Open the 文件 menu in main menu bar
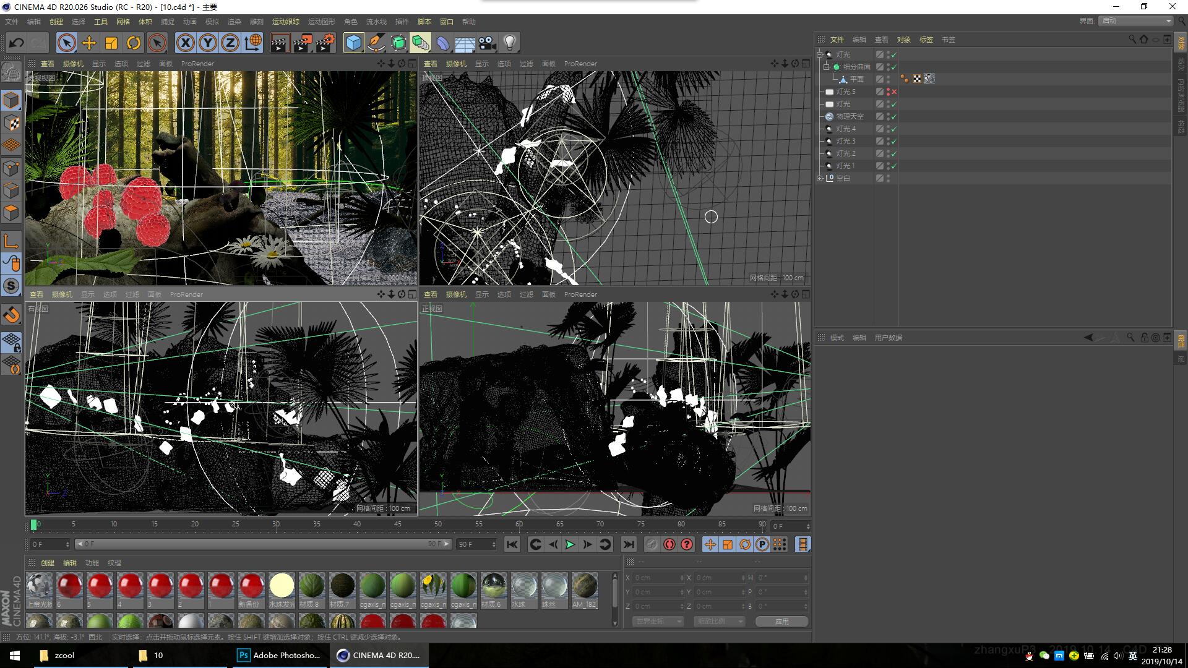Screen dimensions: 1188x668 coord(12,22)
